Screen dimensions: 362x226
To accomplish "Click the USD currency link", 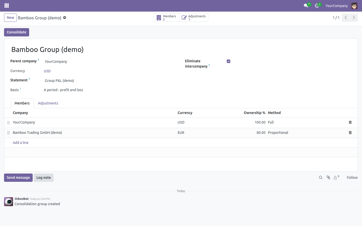I will (x=47, y=71).
